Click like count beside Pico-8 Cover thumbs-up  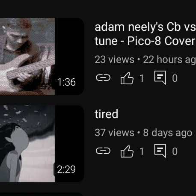click(x=142, y=78)
